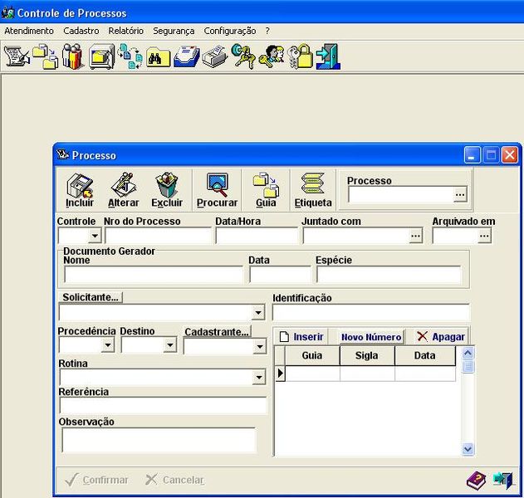Click the grid scrollbar down arrow

tap(468, 449)
